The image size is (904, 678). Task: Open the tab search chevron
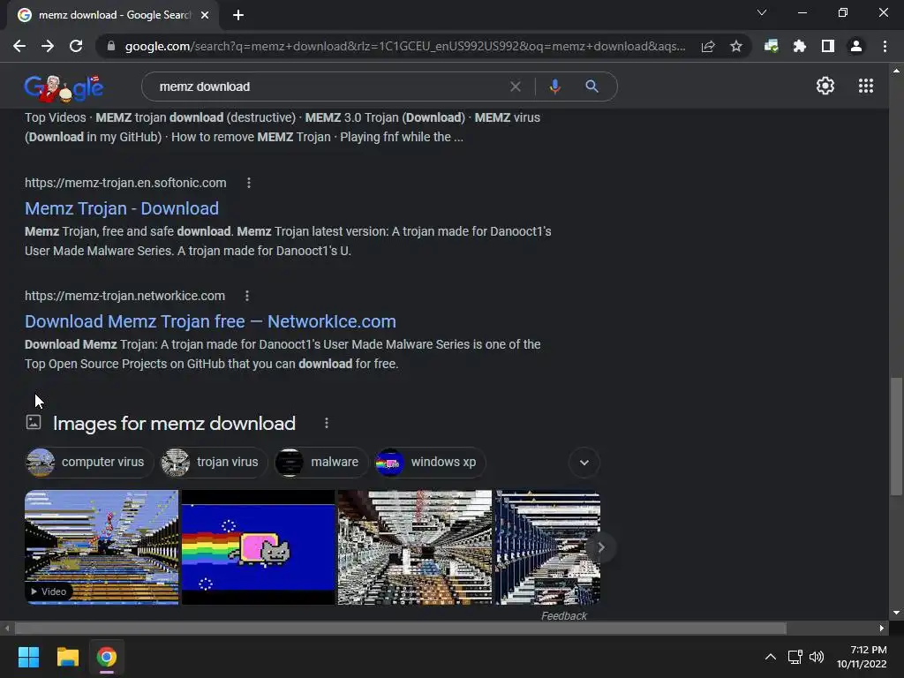pos(762,12)
